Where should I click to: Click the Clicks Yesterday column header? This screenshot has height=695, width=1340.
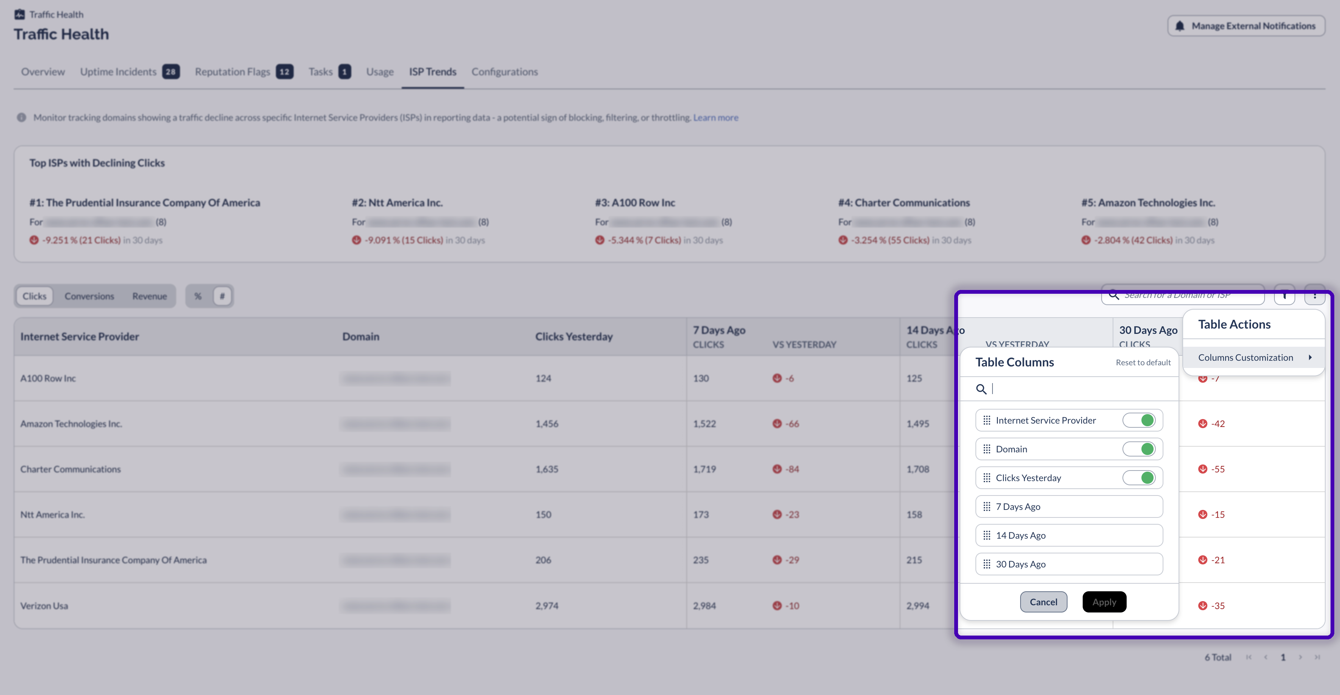(574, 337)
